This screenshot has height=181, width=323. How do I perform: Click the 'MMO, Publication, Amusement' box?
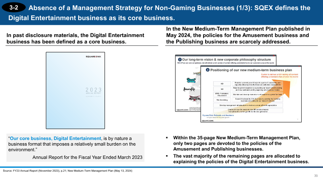coord(222,95)
